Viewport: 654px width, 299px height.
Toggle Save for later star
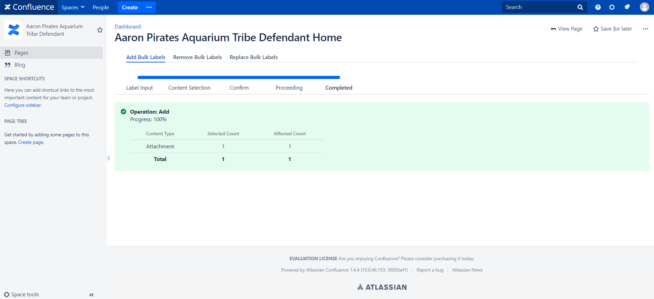[x=613, y=29]
